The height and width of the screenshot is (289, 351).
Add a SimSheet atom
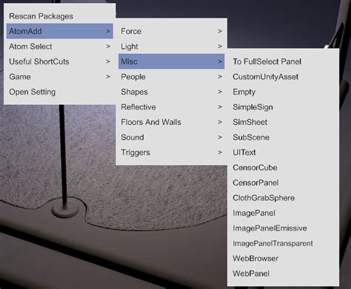(x=283, y=122)
